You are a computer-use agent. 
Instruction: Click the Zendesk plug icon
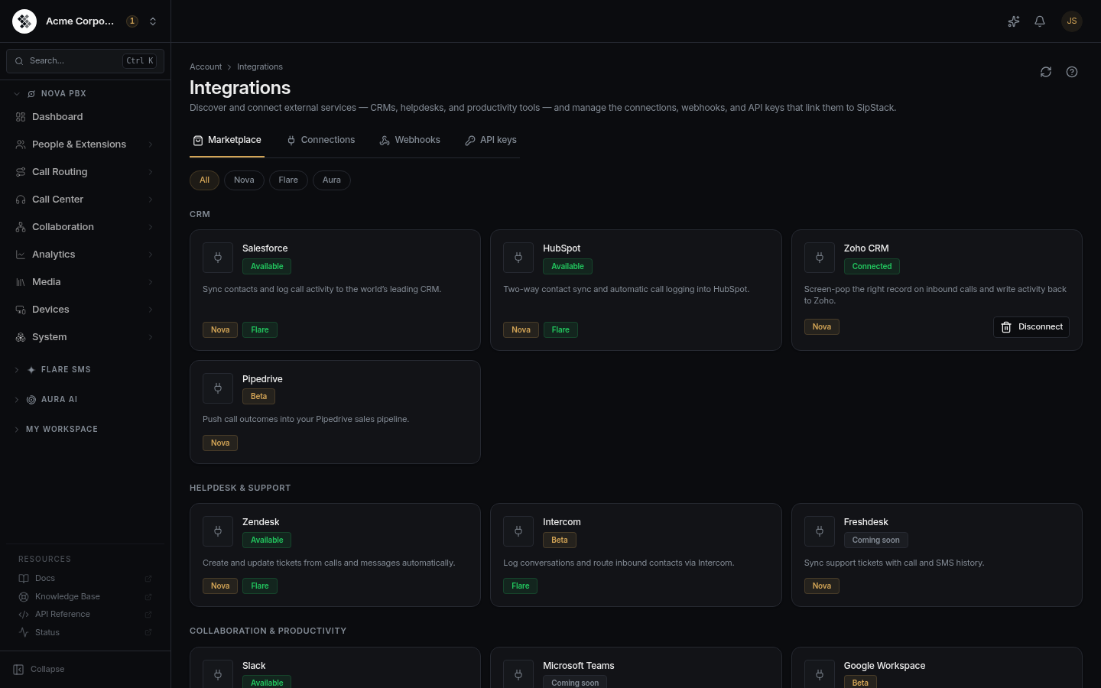click(x=218, y=531)
